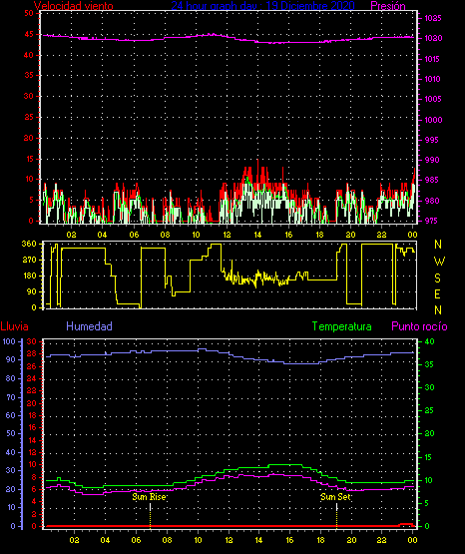Viewport: 465px width, 554px height.
Task: Select the Temperatura legend label
Action: click(342, 326)
